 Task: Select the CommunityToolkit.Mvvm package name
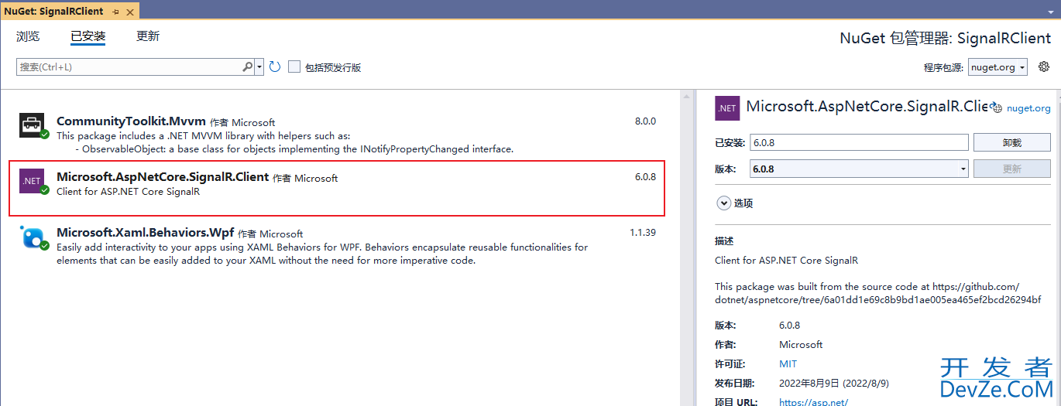[131, 121]
